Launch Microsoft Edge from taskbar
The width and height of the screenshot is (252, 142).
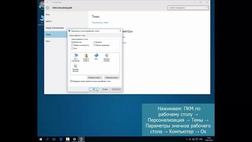61,139
